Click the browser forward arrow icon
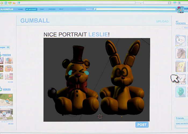The height and width of the screenshot is (134, 188). (2, 3)
